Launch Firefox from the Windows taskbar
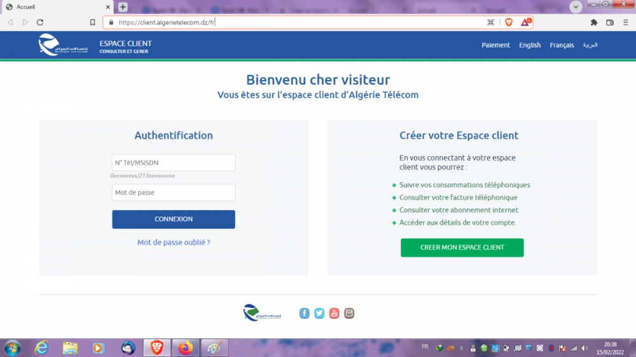The width and height of the screenshot is (636, 357). 185,348
